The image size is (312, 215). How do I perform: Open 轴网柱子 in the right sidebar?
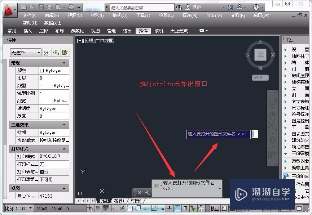(300, 56)
